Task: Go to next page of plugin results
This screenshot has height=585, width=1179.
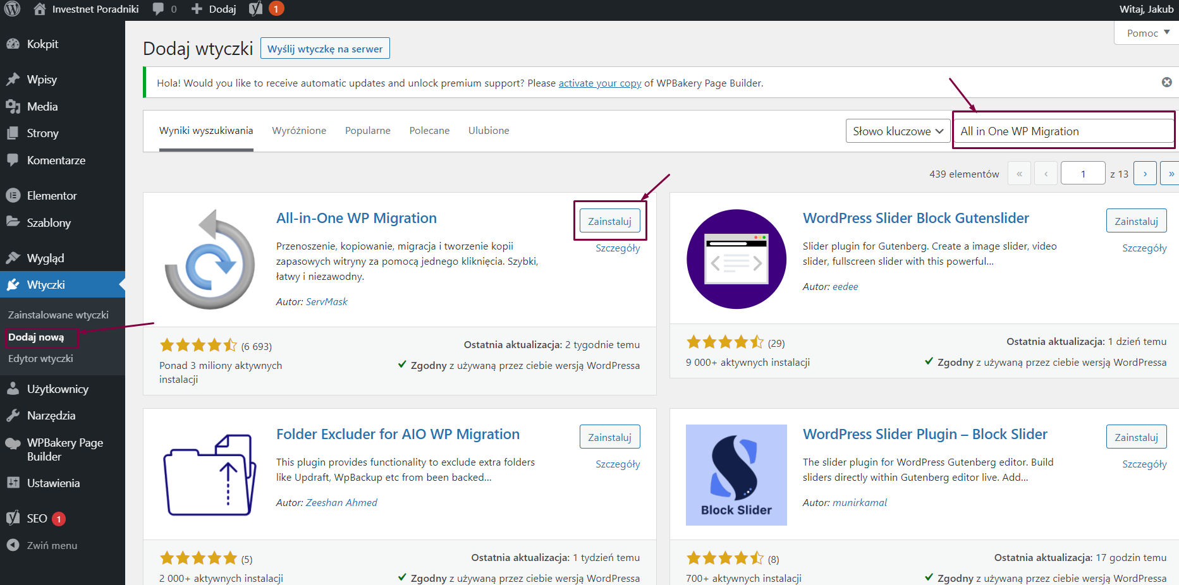Action: [x=1145, y=174]
